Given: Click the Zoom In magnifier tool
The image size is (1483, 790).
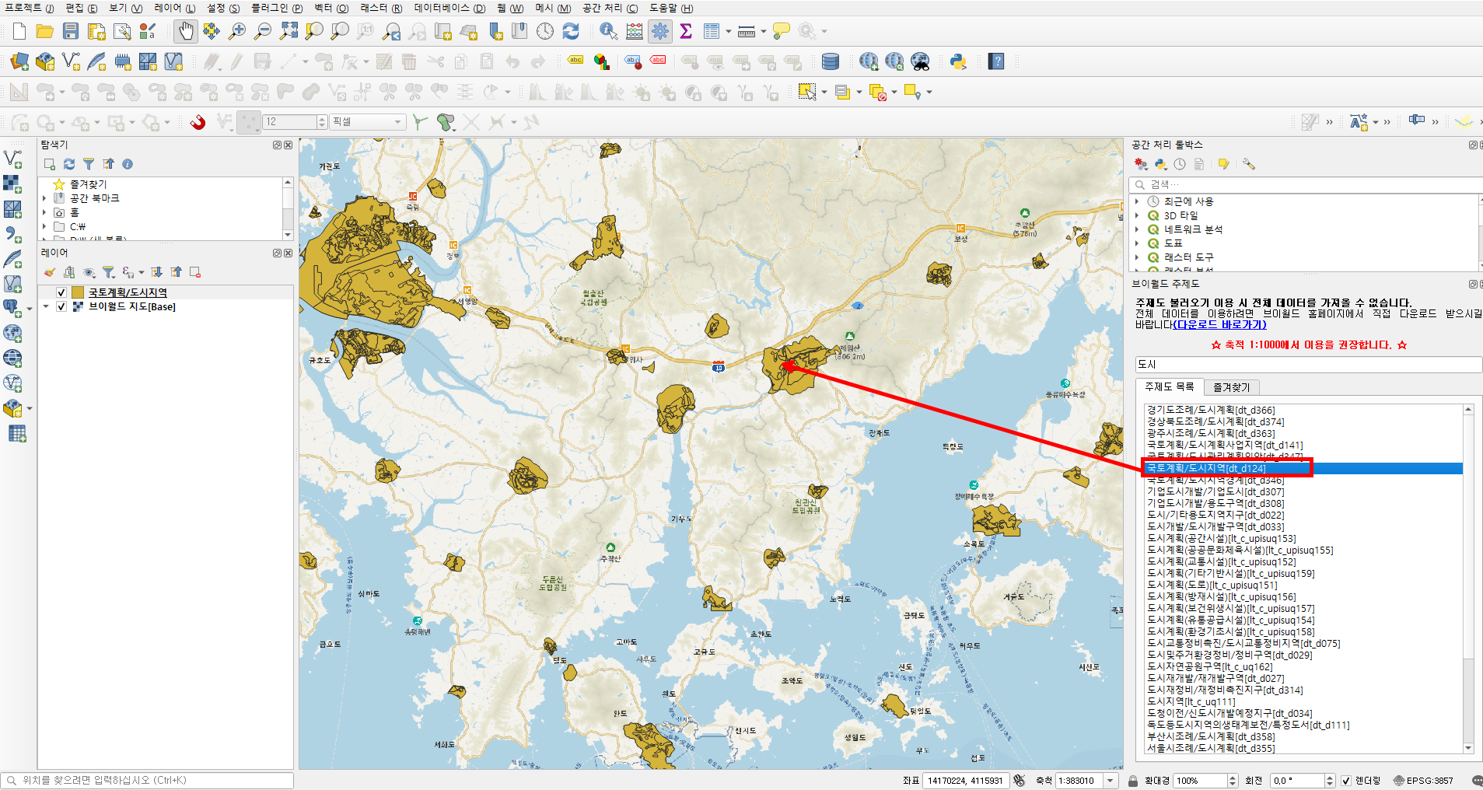Looking at the screenshot, I should 237,31.
